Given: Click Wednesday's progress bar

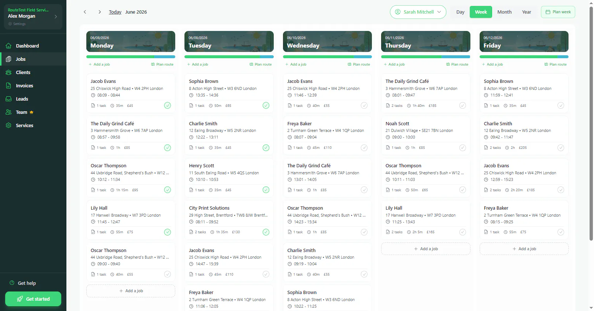Looking at the screenshot, I should coord(327,57).
